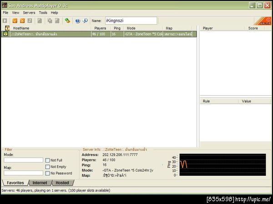Click the padlock column header icon
The image size is (273, 204).
tap(7, 28)
